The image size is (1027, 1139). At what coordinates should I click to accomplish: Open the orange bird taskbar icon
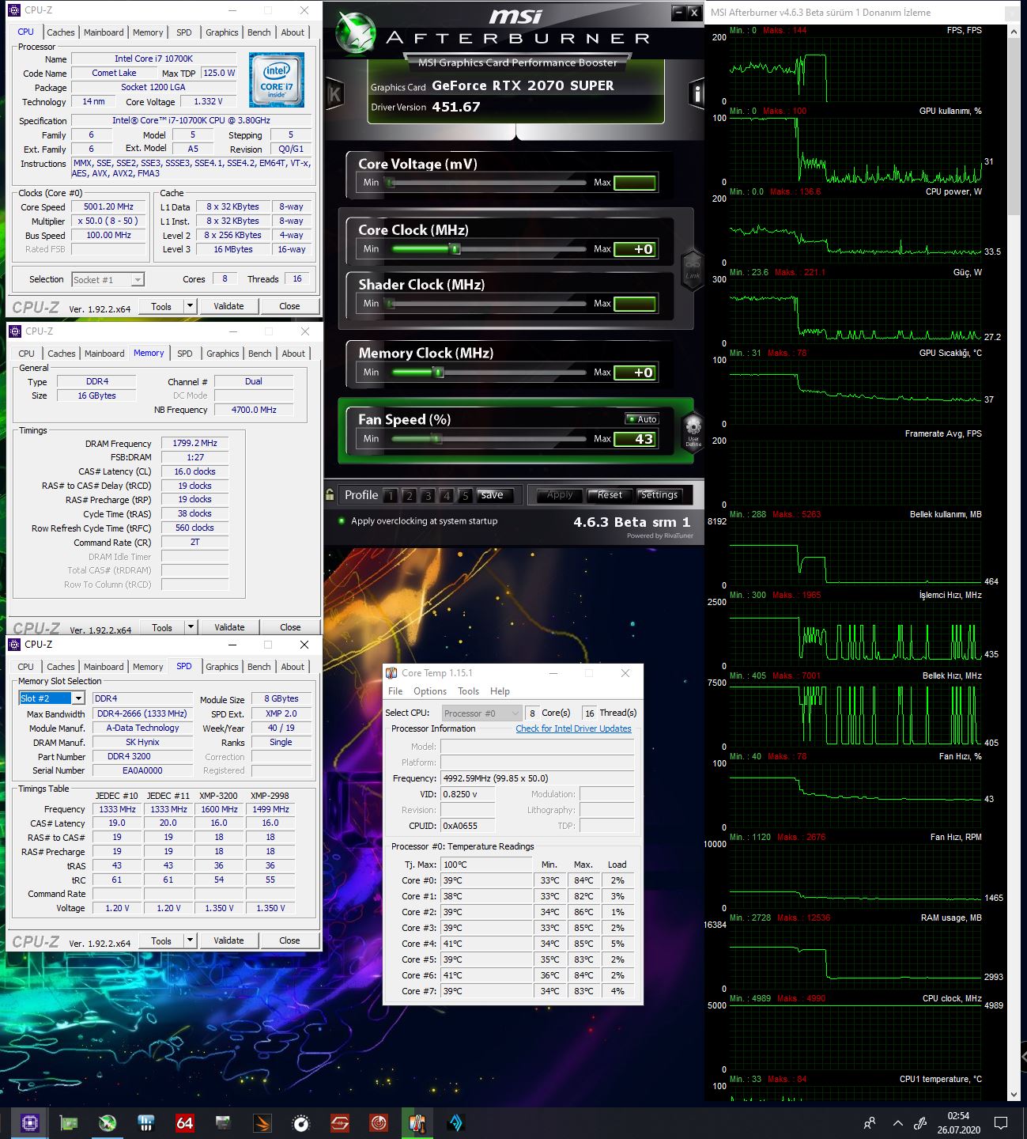pyautogui.click(x=262, y=1122)
